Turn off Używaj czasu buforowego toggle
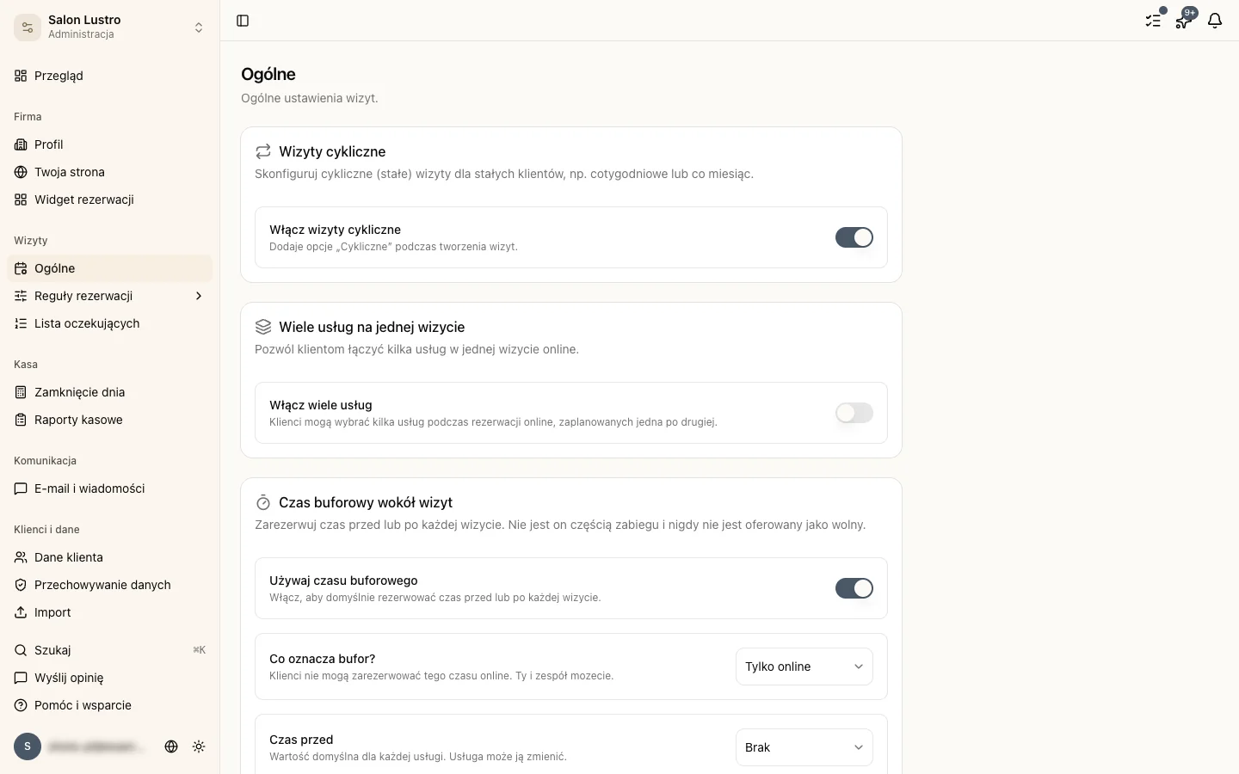The width and height of the screenshot is (1239, 774). click(854, 588)
